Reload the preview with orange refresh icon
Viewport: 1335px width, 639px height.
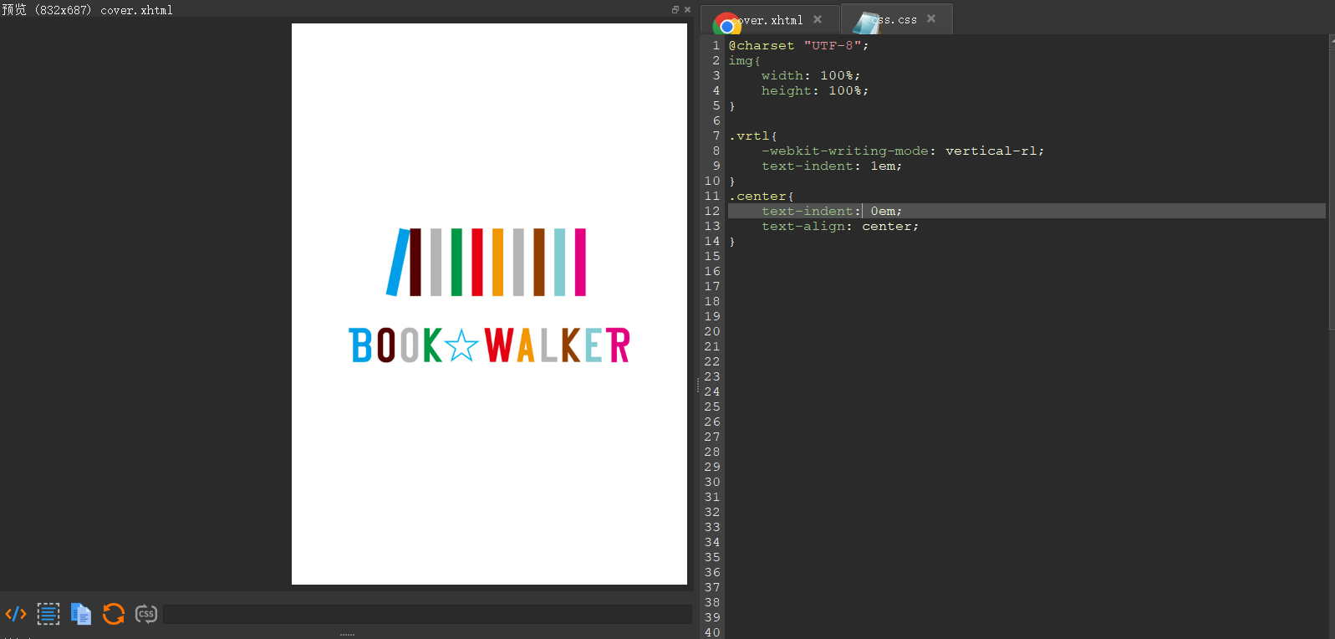pos(114,614)
